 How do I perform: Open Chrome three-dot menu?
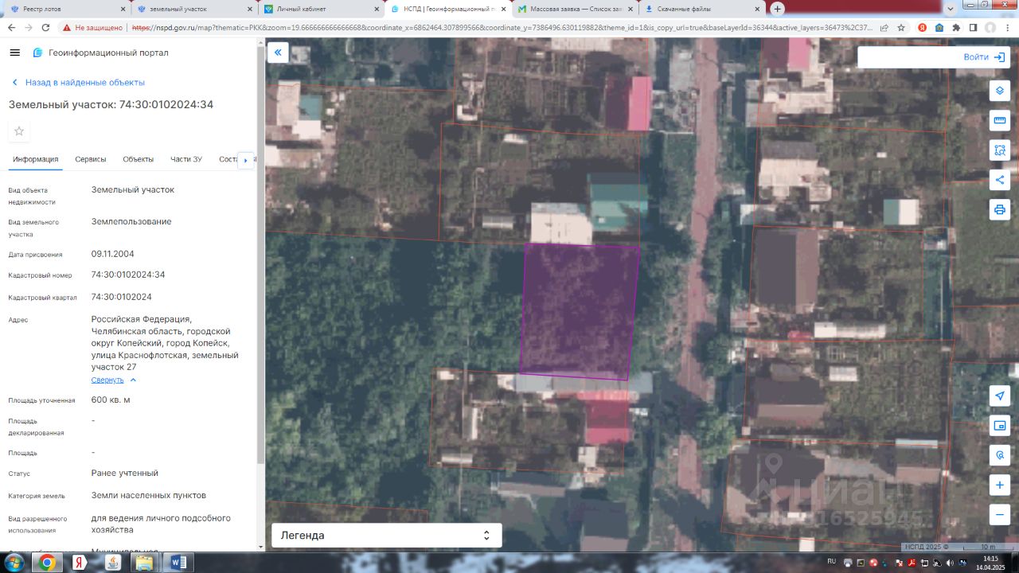[x=1006, y=27]
